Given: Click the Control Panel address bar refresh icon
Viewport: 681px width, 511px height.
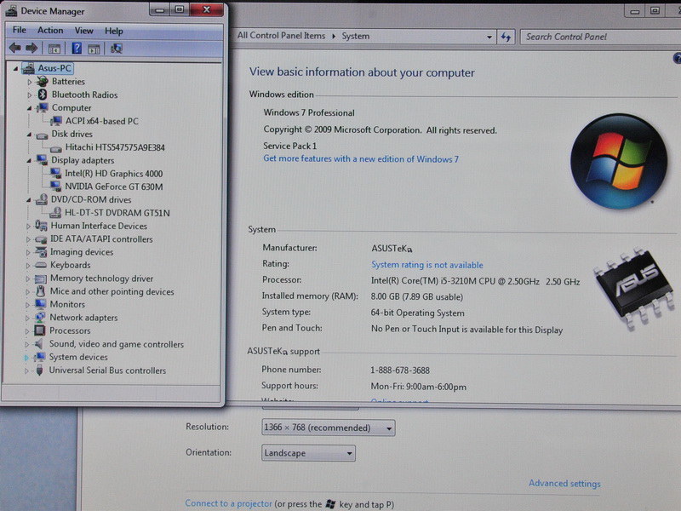Looking at the screenshot, I should [x=506, y=37].
